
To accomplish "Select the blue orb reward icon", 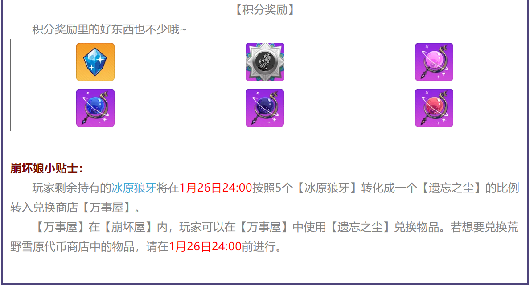I will pyautogui.click(x=95, y=108).
